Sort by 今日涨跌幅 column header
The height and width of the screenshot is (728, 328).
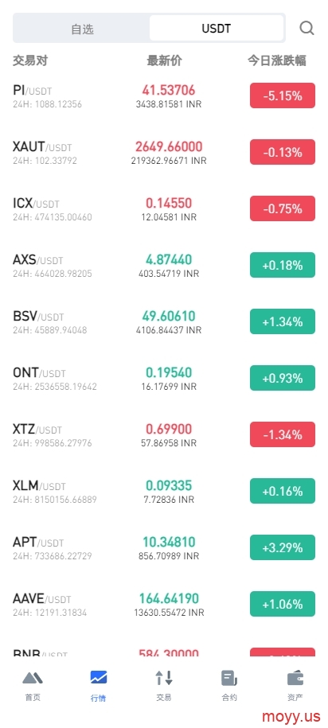(x=276, y=60)
